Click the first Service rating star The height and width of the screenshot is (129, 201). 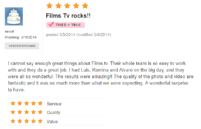[x=13, y=103]
